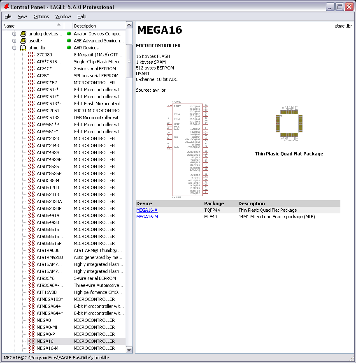Click the device icon beside AT89C5132
356x363 pixels.
coord(31,118)
